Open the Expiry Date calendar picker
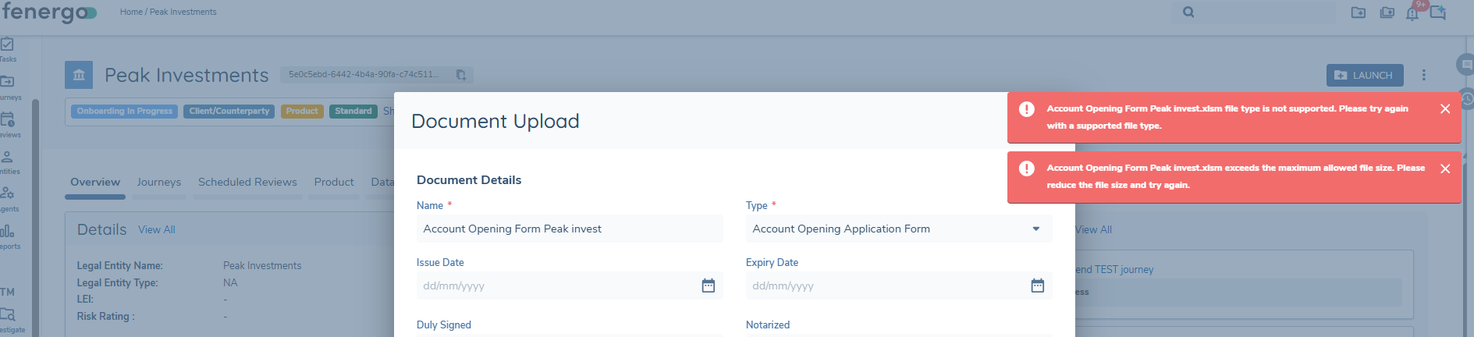 (x=1038, y=286)
